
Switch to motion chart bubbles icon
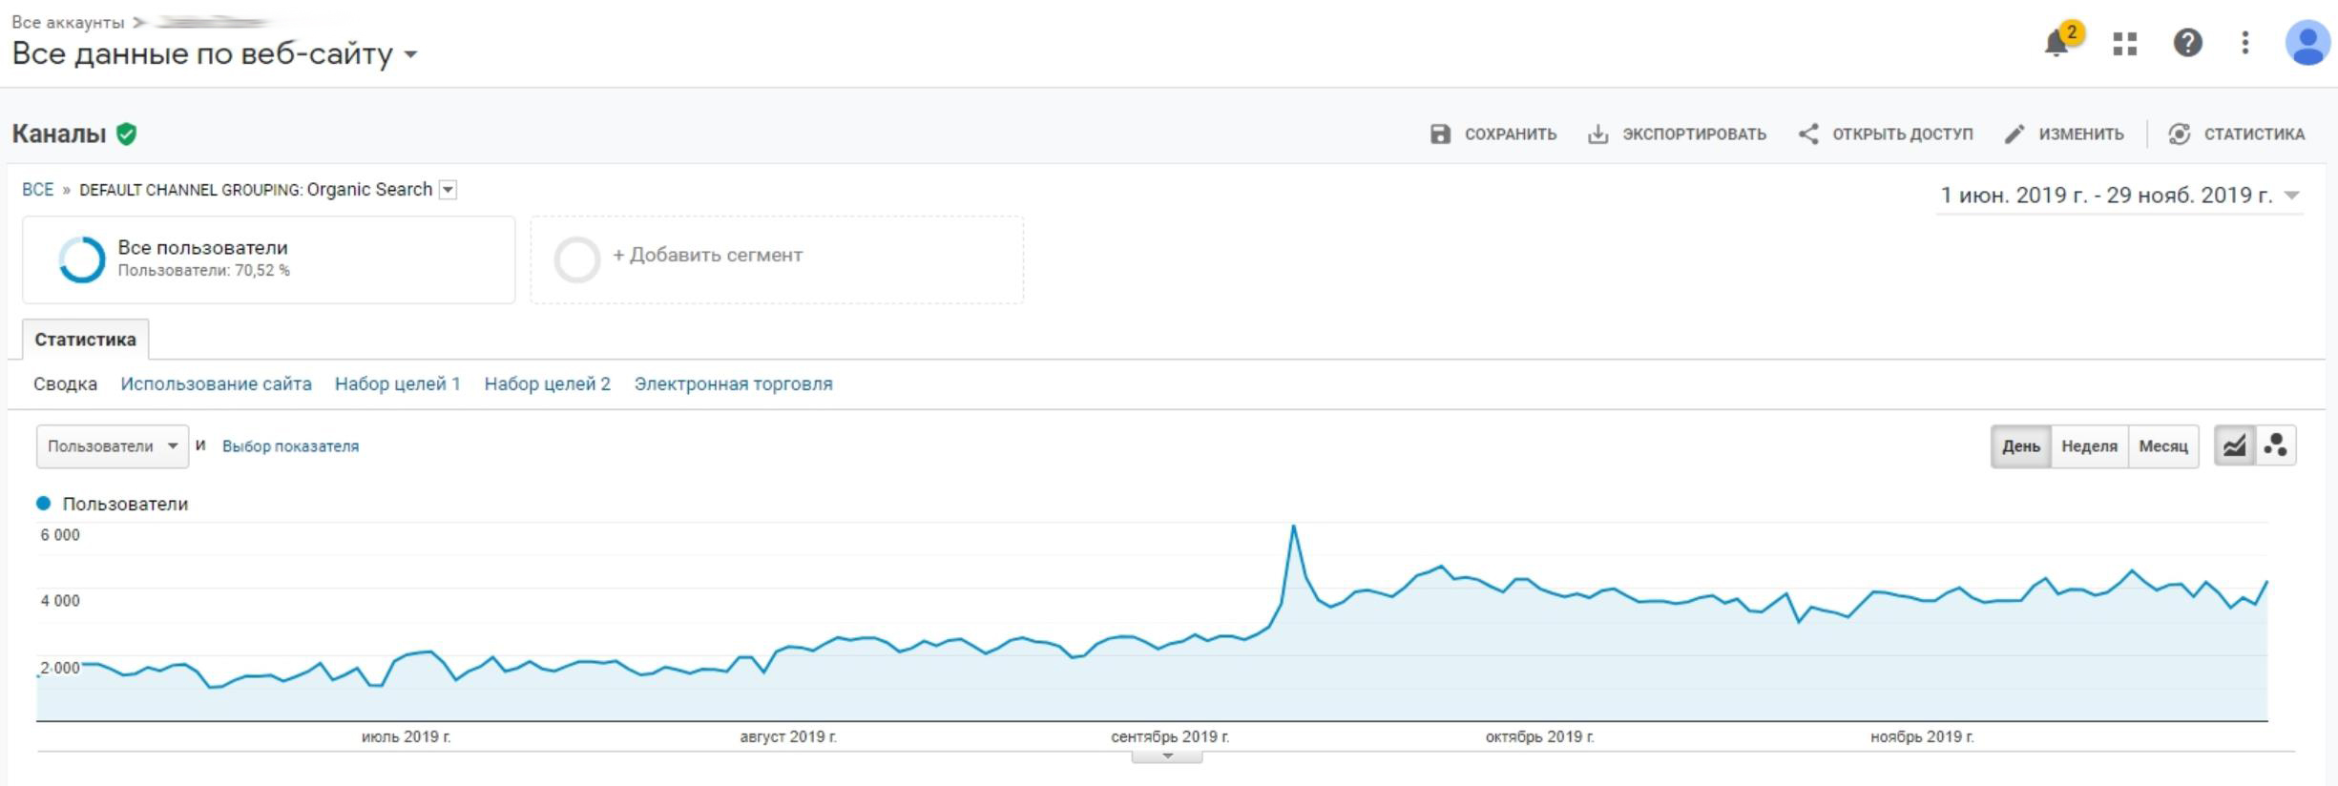(2276, 445)
